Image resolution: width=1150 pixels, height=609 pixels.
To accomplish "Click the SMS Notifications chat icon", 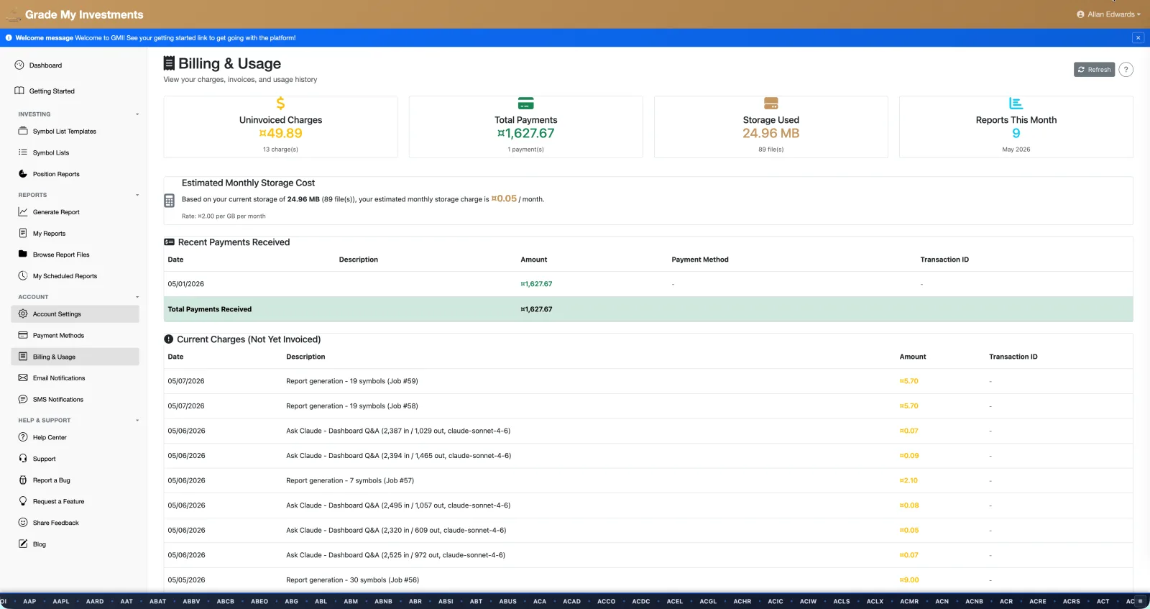I will [x=23, y=399].
